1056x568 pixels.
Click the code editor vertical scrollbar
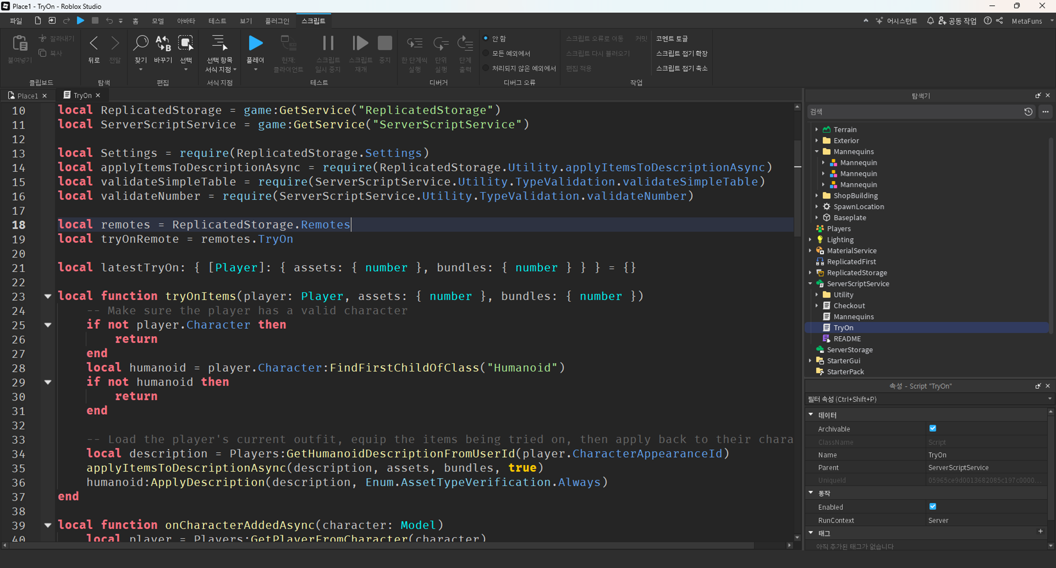tap(797, 189)
